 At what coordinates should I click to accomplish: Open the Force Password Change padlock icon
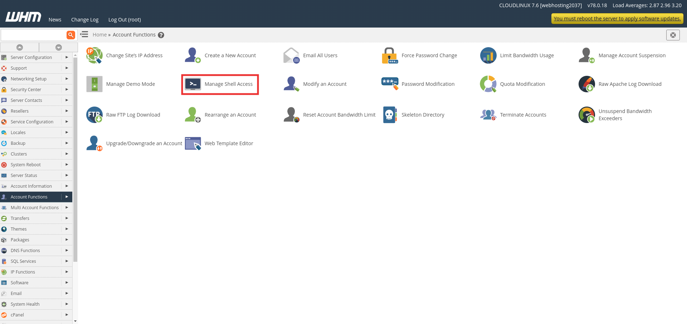(390, 55)
